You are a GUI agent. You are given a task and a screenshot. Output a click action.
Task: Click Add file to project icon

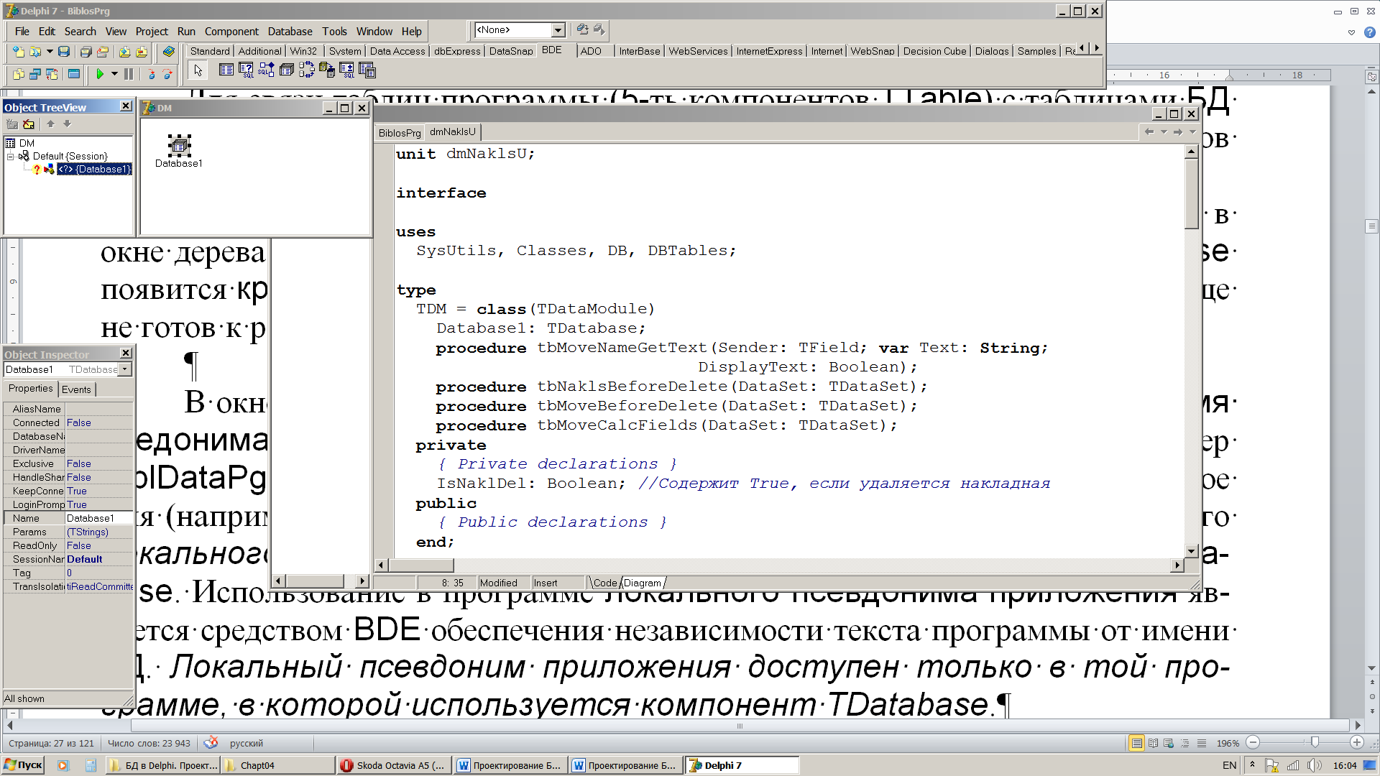pos(124,52)
